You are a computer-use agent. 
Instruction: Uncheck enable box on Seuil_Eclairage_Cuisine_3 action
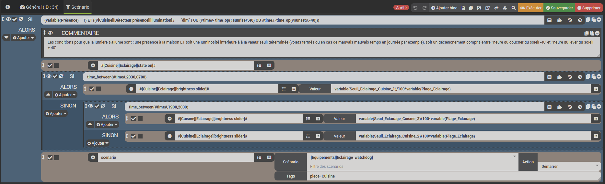(134, 118)
